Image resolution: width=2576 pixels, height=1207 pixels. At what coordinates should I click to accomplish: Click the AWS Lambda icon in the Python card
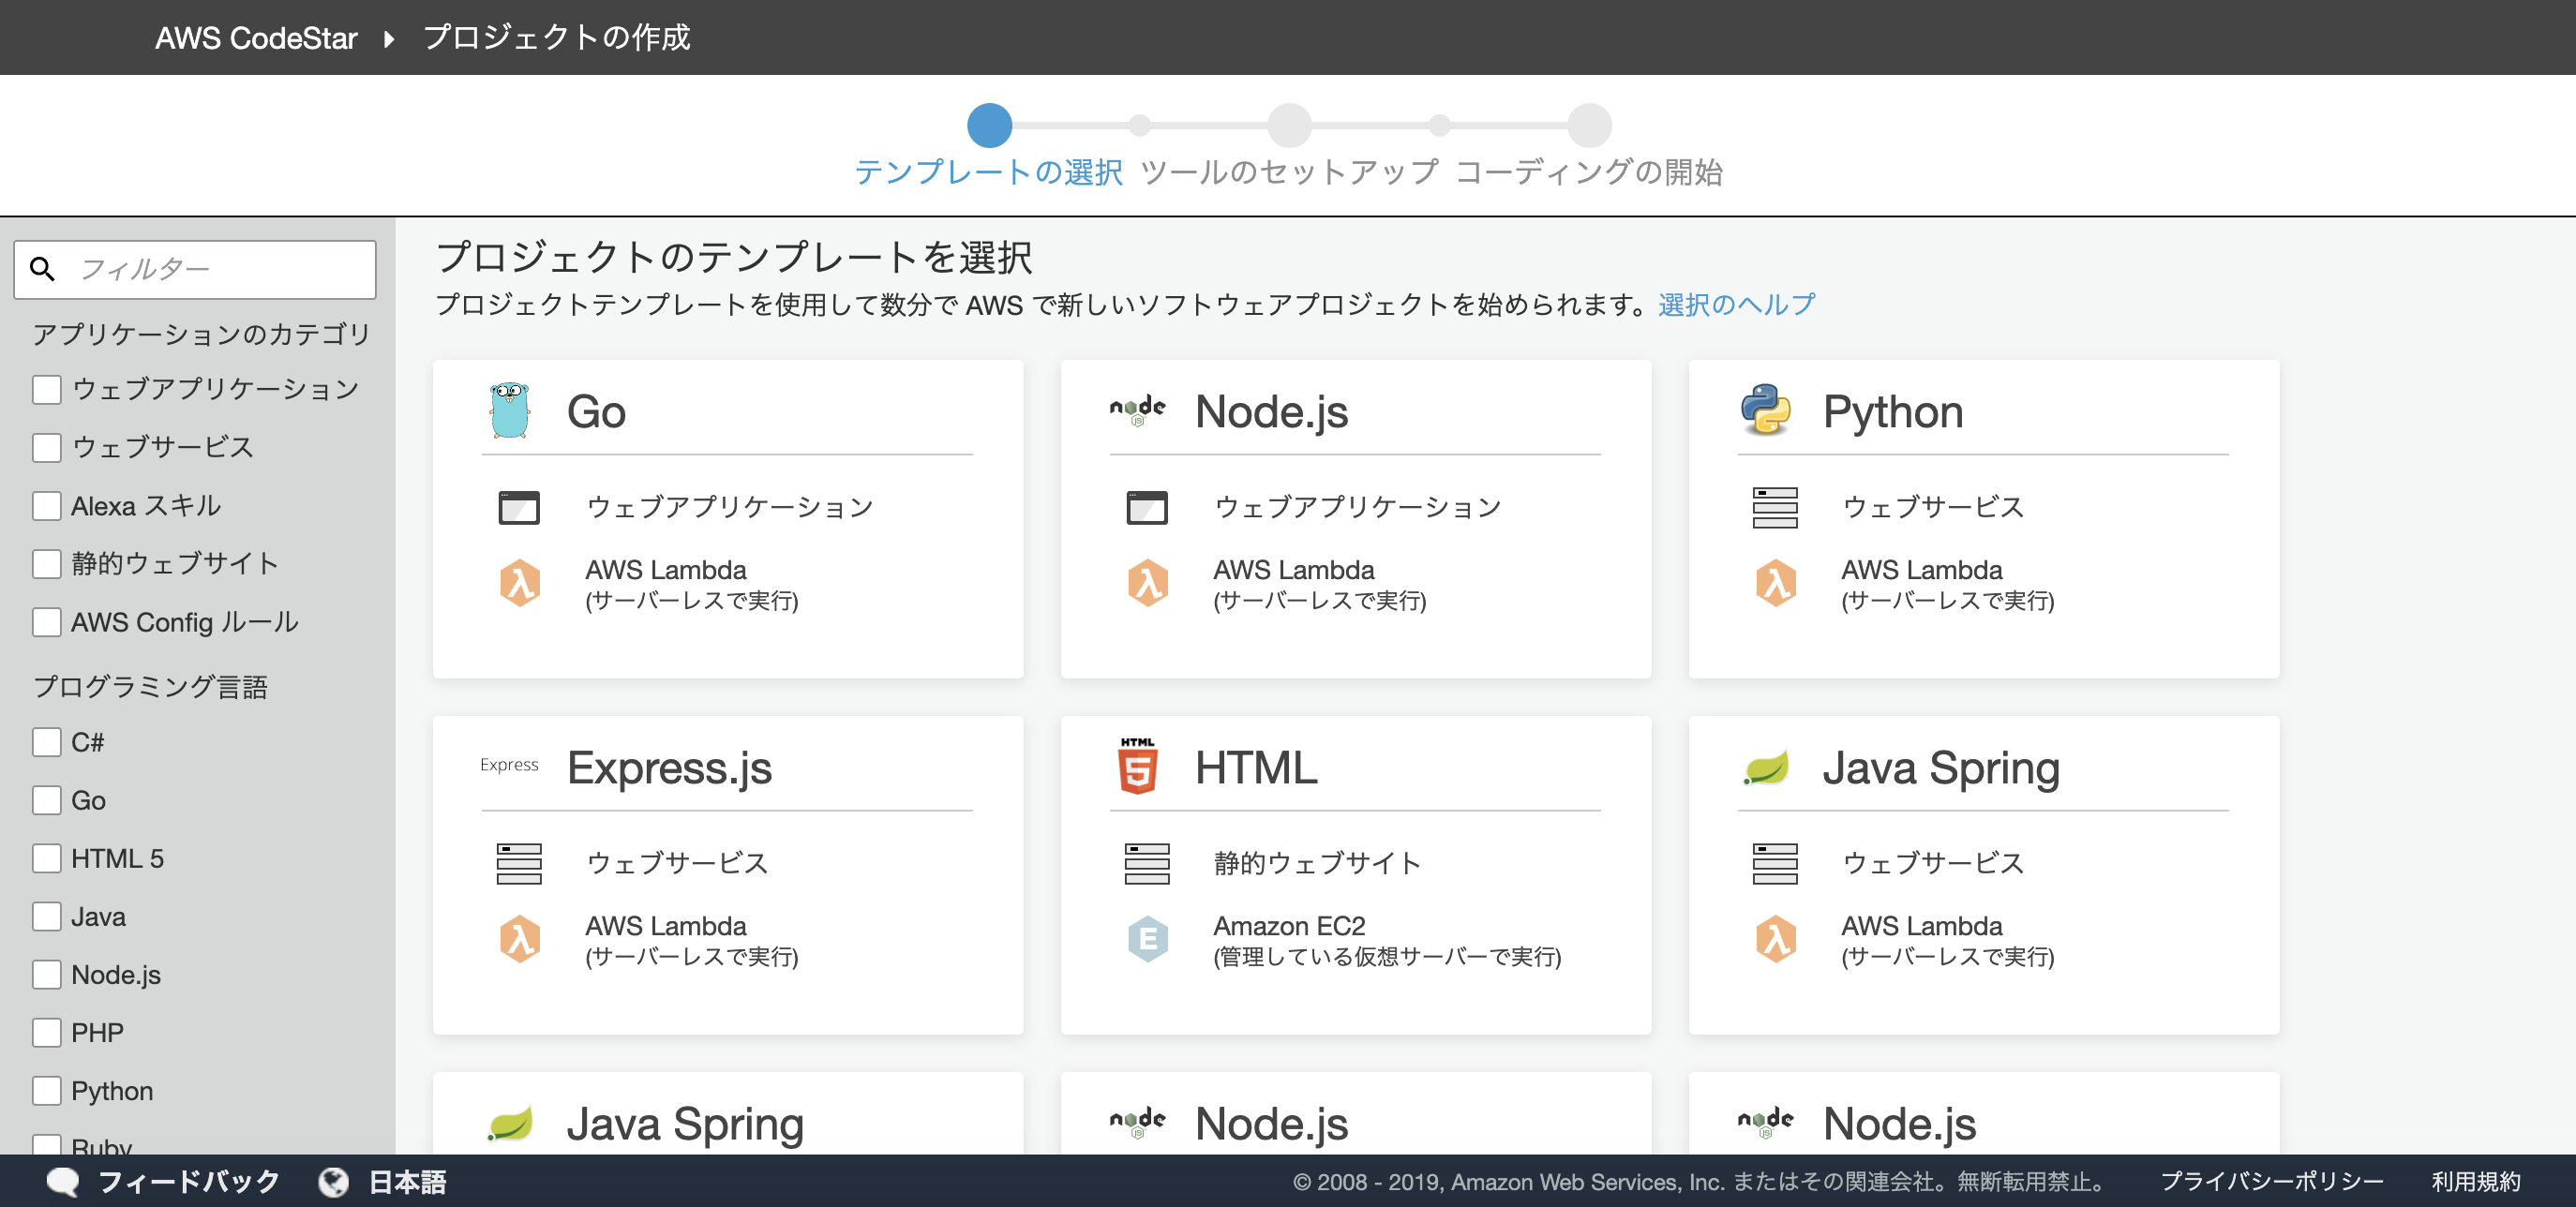(x=1776, y=583)
